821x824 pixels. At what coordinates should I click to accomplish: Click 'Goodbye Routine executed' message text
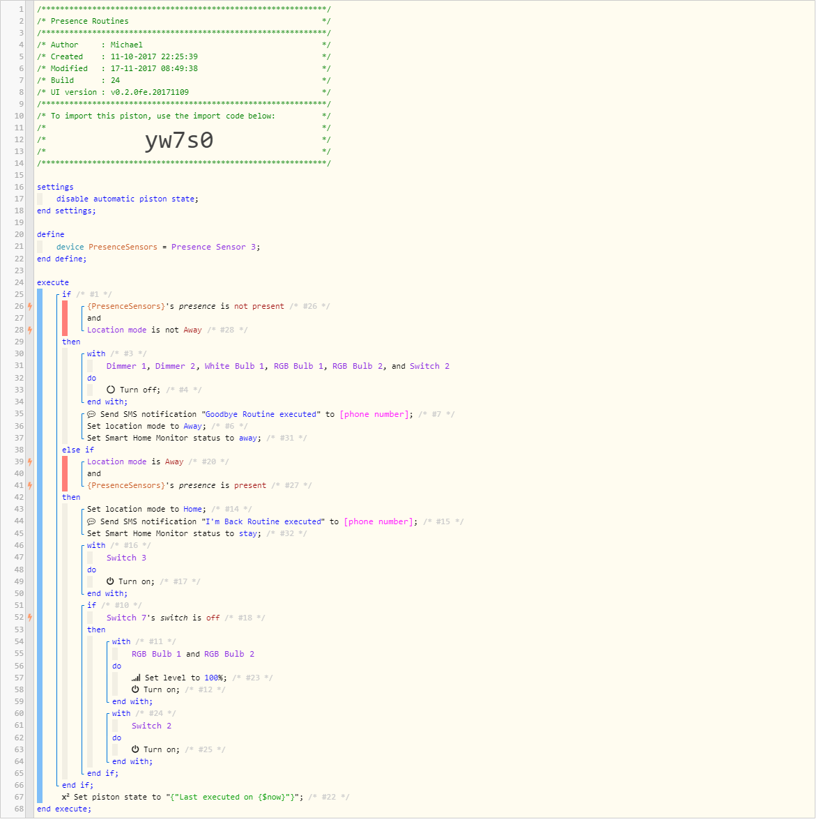261,415
